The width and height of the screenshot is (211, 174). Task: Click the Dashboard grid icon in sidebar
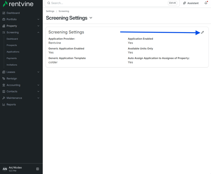(4, 13)
